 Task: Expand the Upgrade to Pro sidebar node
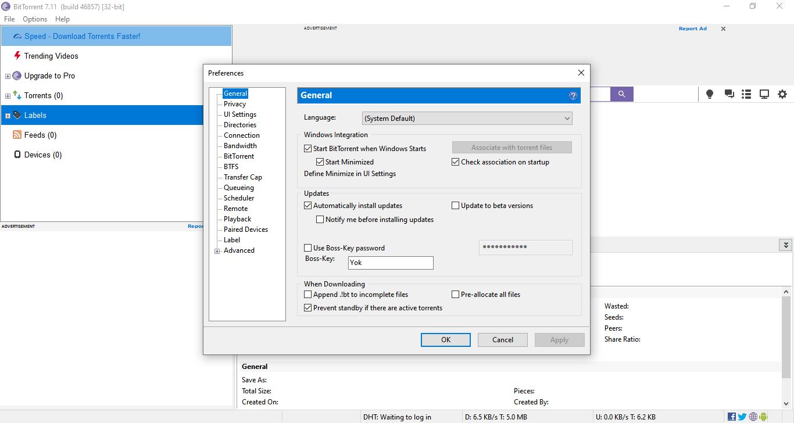8,76
